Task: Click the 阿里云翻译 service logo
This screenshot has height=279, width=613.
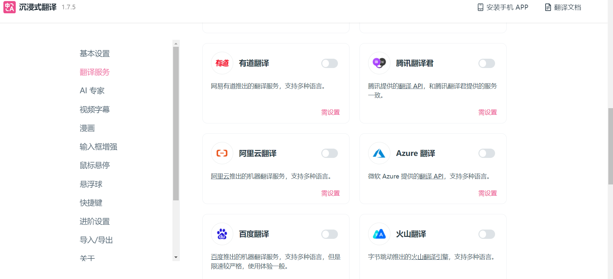Action: (222, 153)
